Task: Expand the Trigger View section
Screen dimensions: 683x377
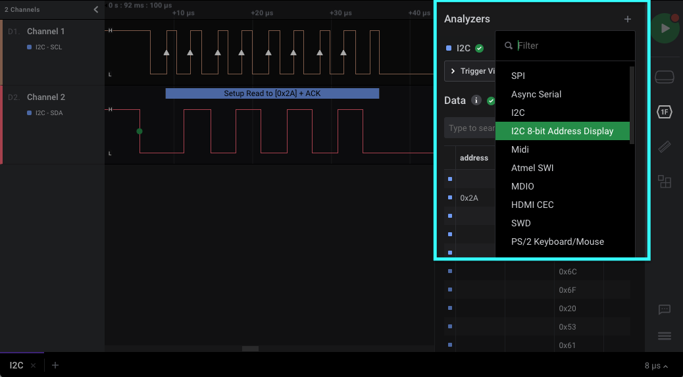Action: click(470, 71)
